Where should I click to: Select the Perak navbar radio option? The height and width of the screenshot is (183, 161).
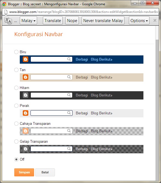(x=16, y=106)
